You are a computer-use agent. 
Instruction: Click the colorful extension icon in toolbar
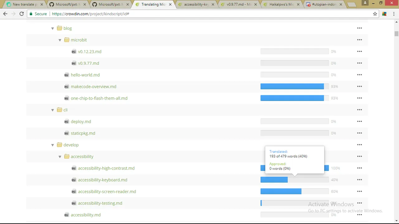[384, 14]
